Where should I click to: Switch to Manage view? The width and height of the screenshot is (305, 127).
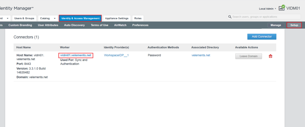coord(276,25)
